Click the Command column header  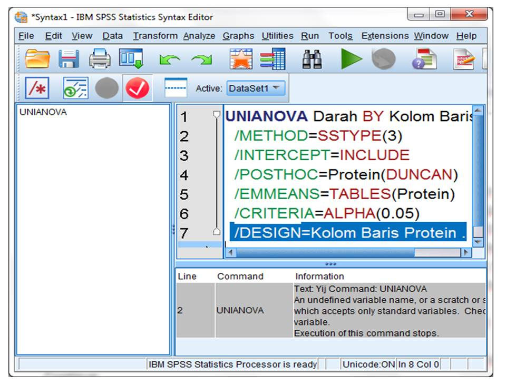tap(240, 277)
